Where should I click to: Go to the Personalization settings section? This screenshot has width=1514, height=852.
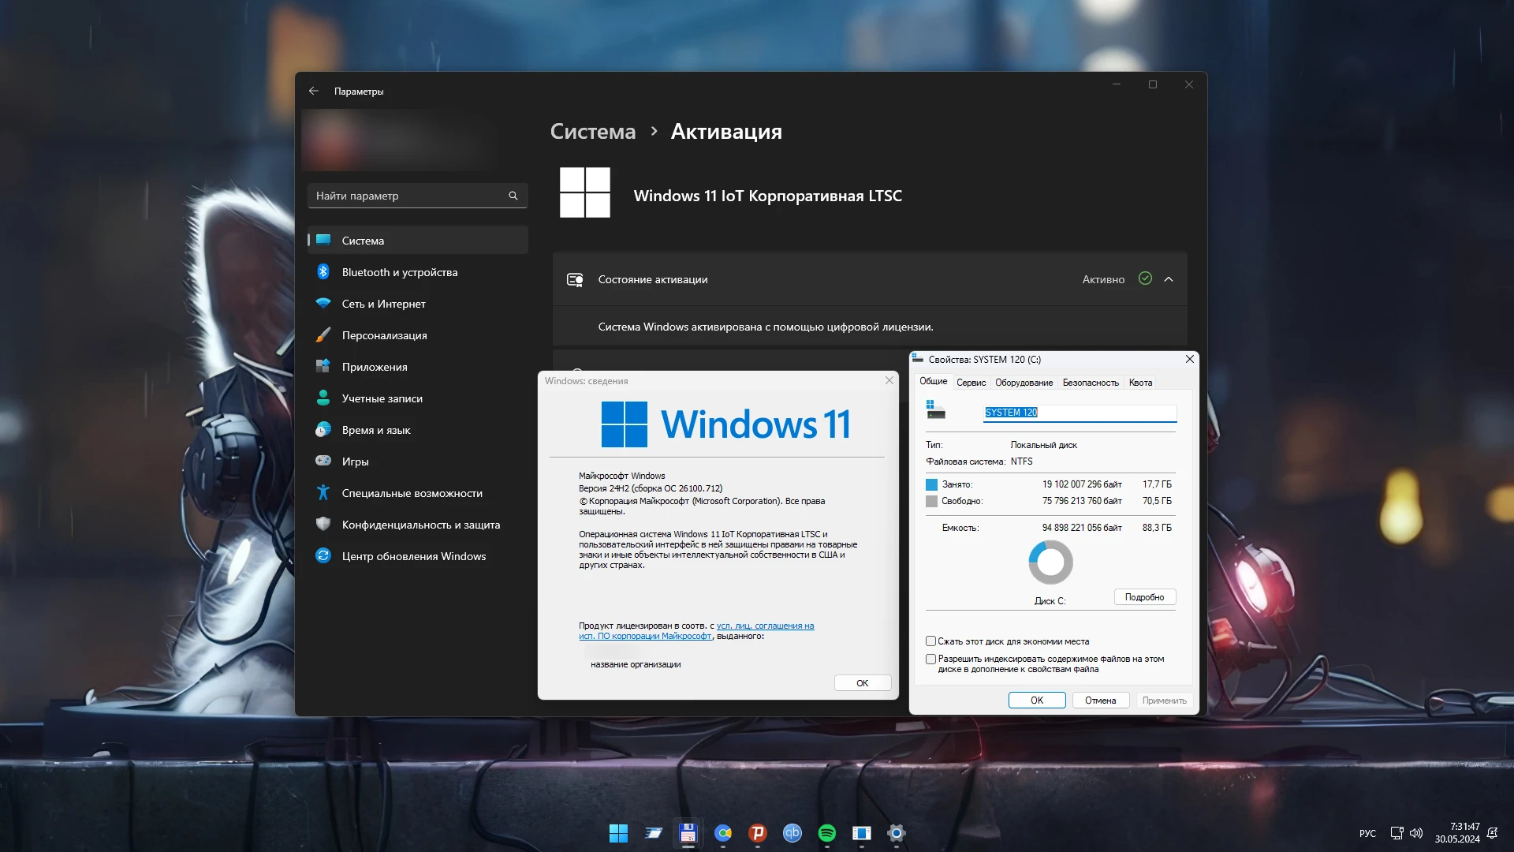pyautogui.click(x=384, y=335)
